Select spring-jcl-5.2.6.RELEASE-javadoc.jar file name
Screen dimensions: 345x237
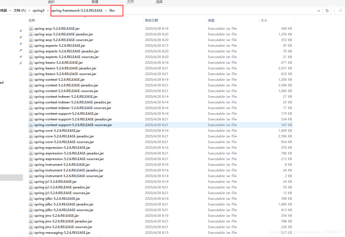point(62,187)
